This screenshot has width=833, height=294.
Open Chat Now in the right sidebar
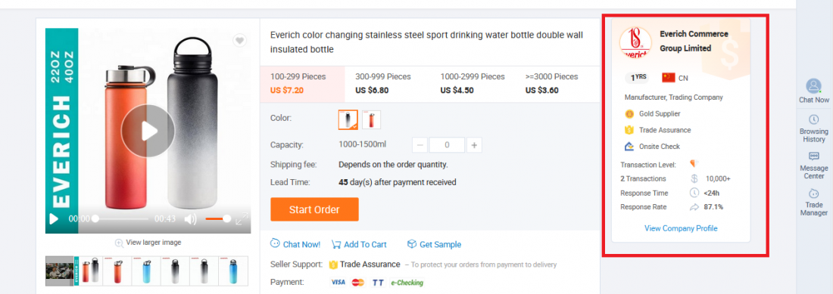(x=813, y=91)
